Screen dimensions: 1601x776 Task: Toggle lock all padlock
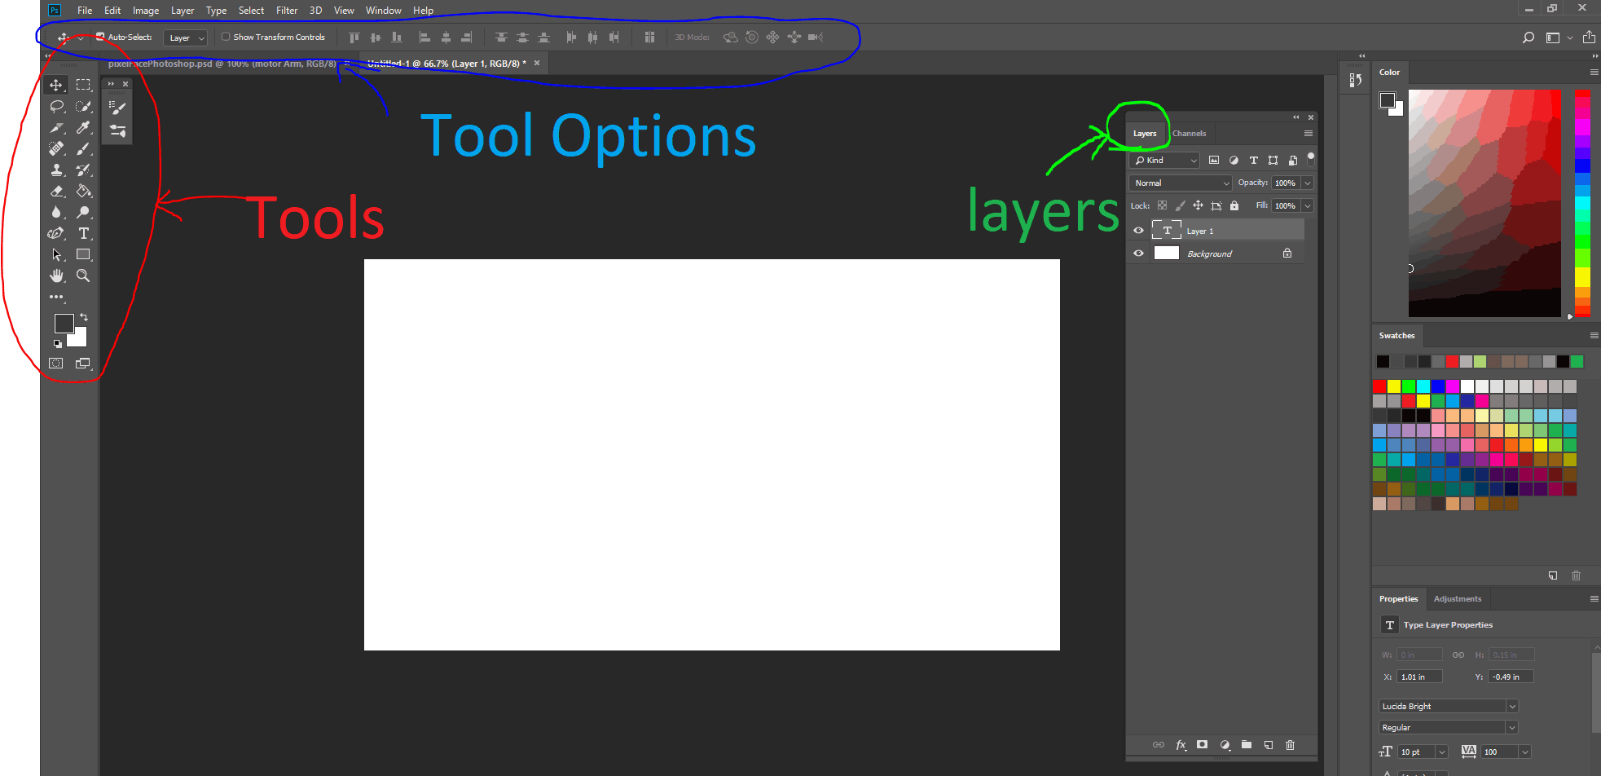coord(1234,205)
